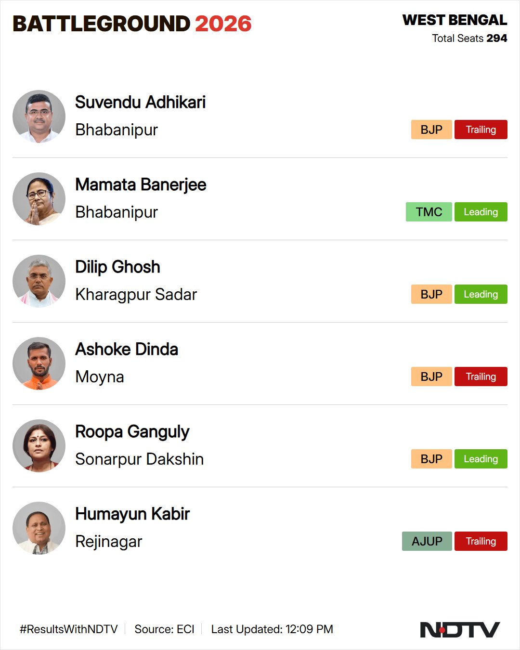The image size is (520, 650).
Task: Click Dilip Ghosh's Leading status badge
Action: point(481,294)
